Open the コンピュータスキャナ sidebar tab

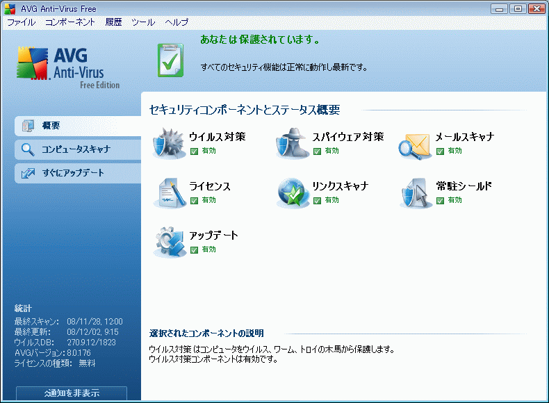[78, 149]
